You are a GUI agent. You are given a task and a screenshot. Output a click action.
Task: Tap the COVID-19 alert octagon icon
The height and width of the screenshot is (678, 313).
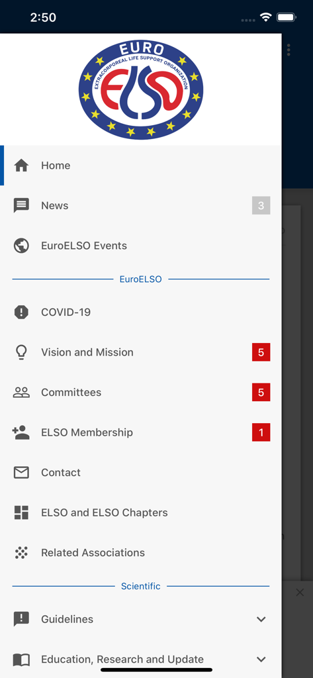(x=21, y=313)
